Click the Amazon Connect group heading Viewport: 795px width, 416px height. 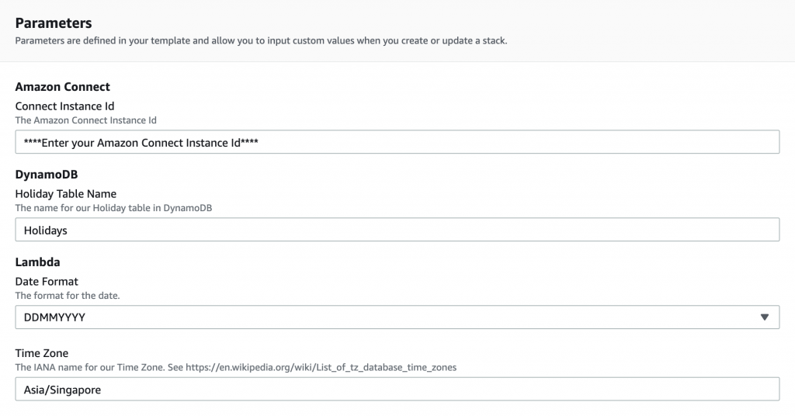tap(62, 87)
